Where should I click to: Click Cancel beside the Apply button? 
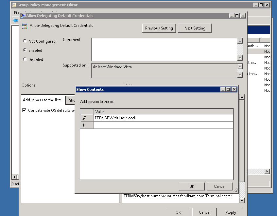coord(204,212)
